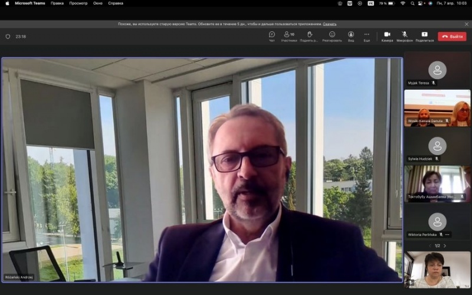The width and height of the screenshot is (472, 295).
Task: Toggle the Микрофон microphone mute
Action: 404,36
